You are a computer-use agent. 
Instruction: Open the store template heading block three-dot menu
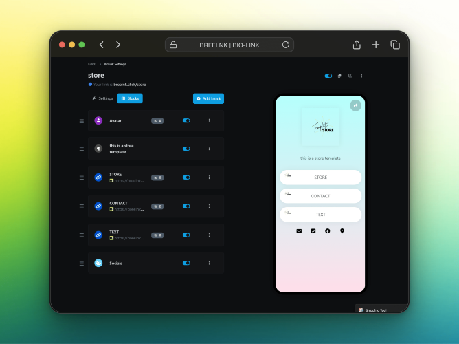[x=209, y=149]
